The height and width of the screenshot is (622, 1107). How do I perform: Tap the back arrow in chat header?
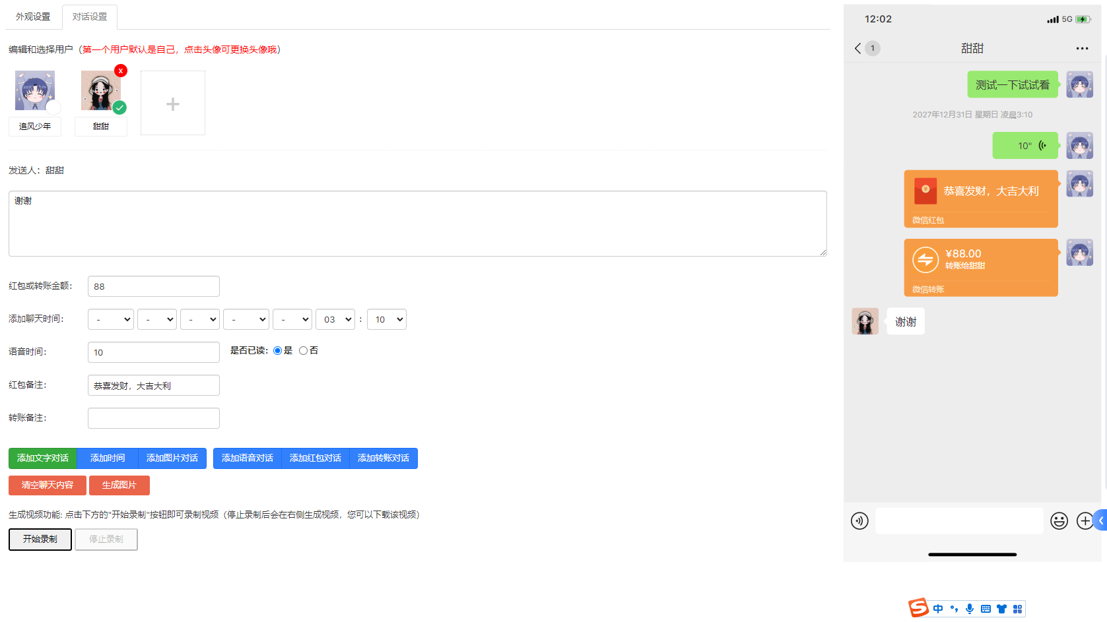[857, 48]
